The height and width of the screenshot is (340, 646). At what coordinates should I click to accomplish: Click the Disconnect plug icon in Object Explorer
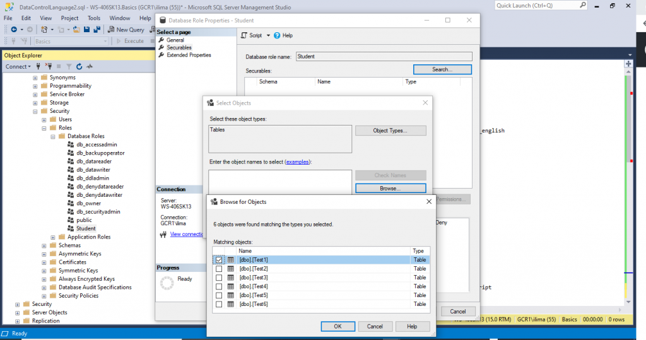tap(49, 66)
